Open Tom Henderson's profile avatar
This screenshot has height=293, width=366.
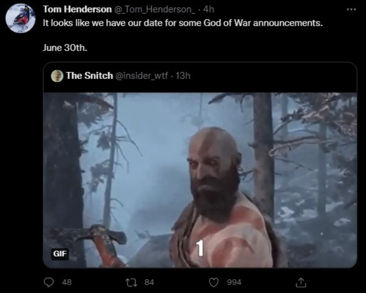pos(20,20)
